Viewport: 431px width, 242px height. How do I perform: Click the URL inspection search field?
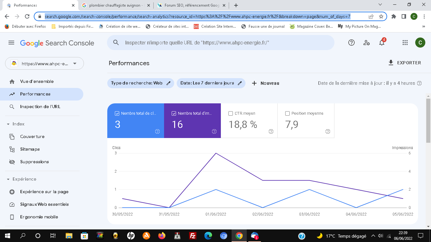[x=221, y=43]
